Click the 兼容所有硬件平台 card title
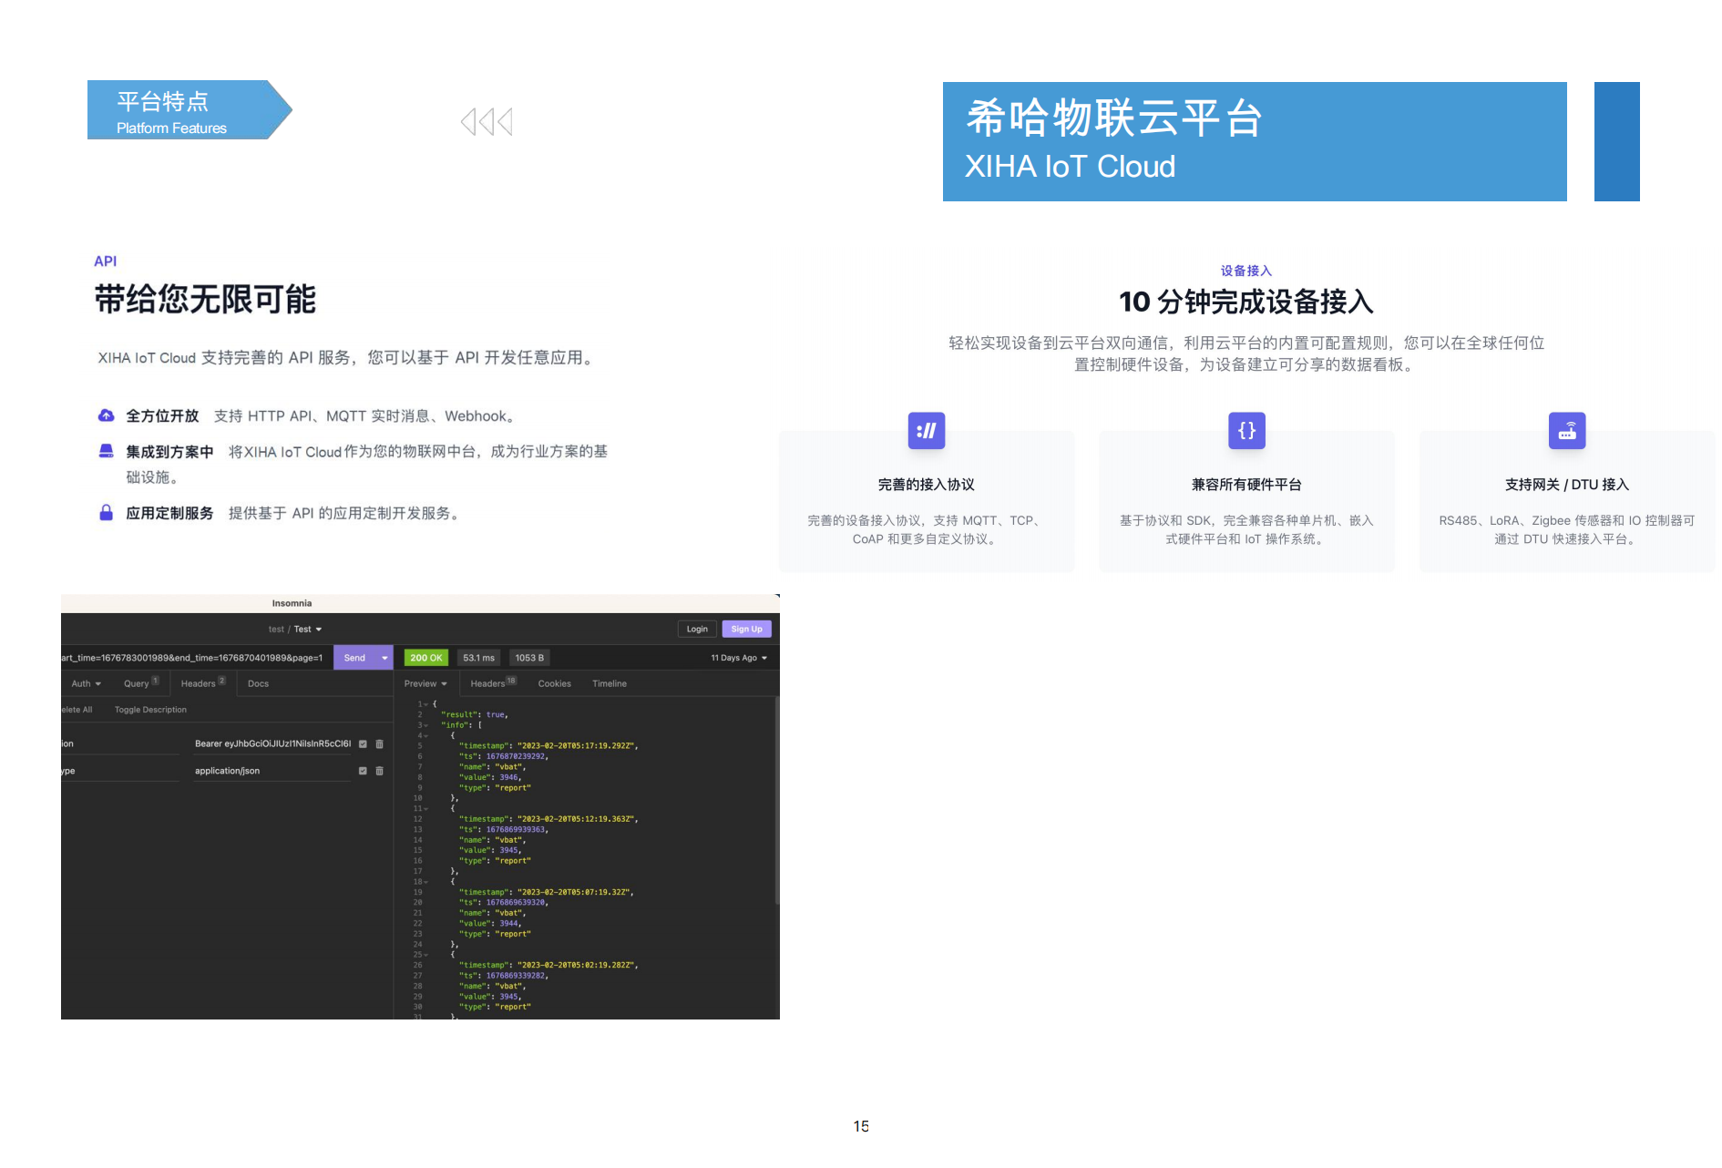The height and width of the screenshot is (1168, 1722). coord(1246,485)
